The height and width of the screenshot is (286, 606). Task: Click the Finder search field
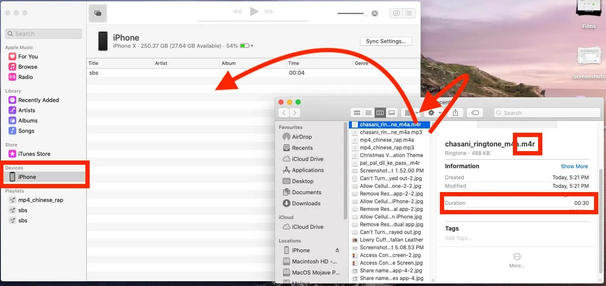coord(547,113)
